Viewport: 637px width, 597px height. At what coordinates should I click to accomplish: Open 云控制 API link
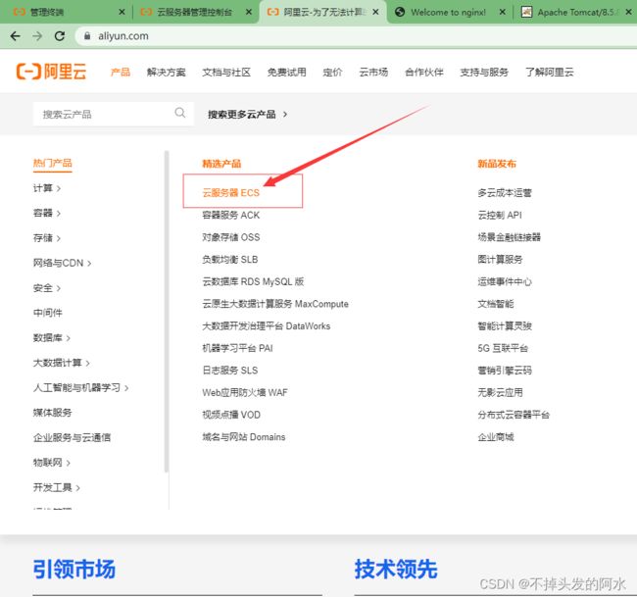pyautogui.click(x=500, y=215)
